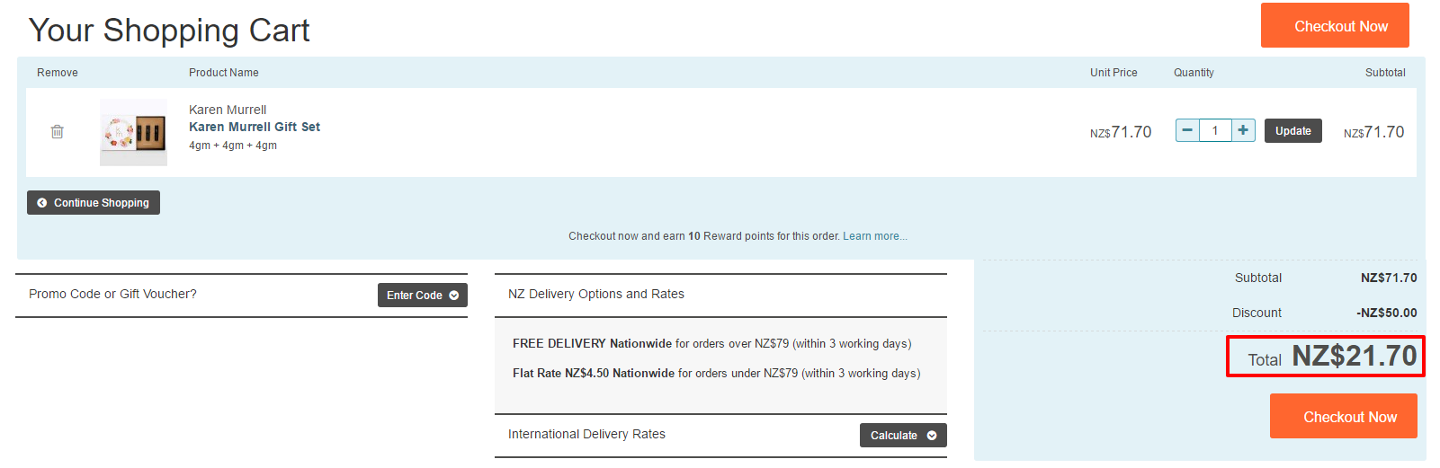Click the Promo Code or Gift Voucher label
The image size is (1440, 468).
112,294
